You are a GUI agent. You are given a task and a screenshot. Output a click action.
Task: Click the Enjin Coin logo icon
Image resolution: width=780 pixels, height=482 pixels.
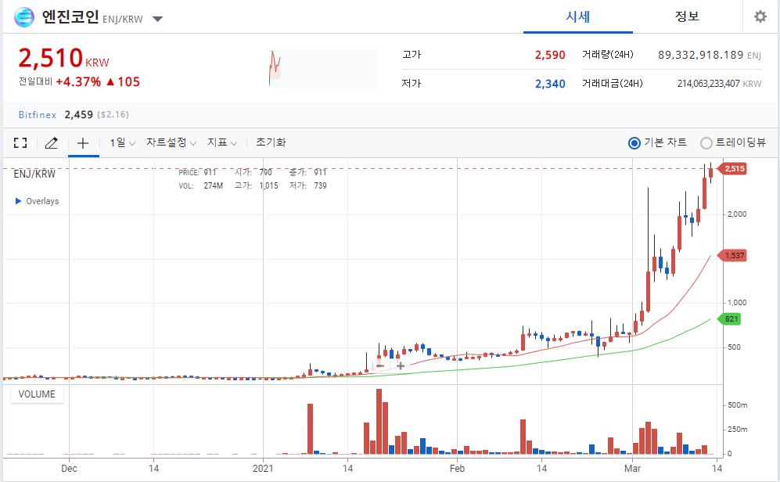point(24,17)
